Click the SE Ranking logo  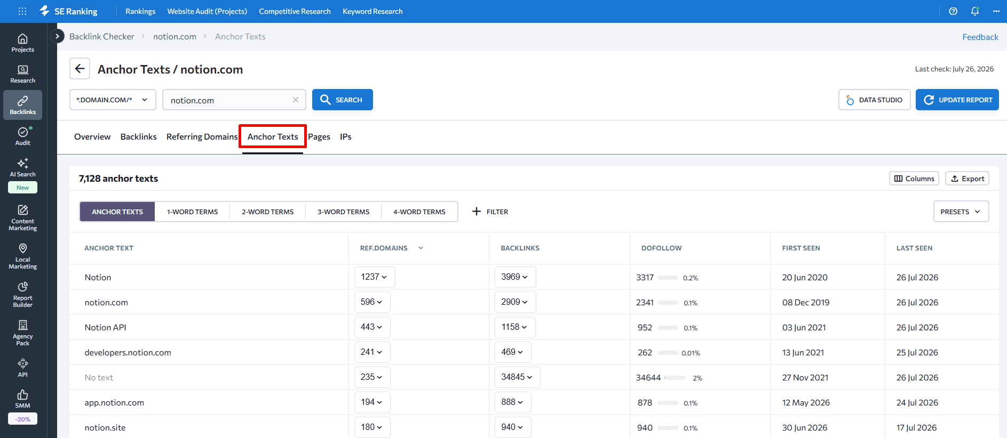pyautogui.click(x=68, y=11)
